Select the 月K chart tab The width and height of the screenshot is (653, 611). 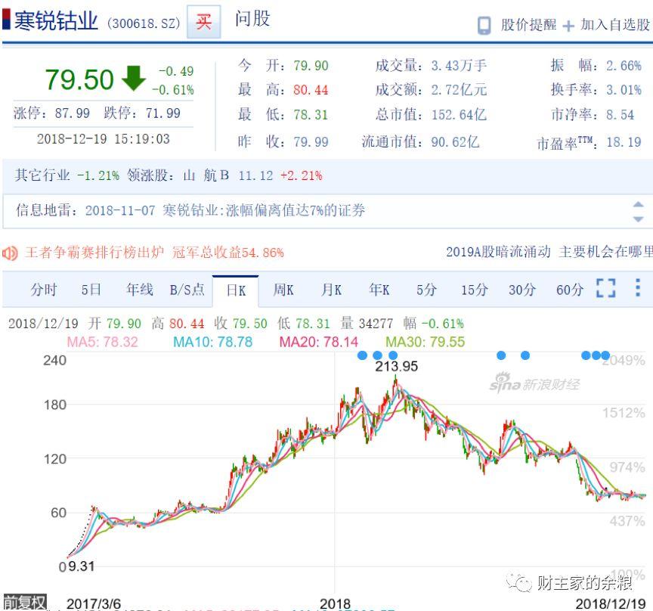(x=332, y=290)
